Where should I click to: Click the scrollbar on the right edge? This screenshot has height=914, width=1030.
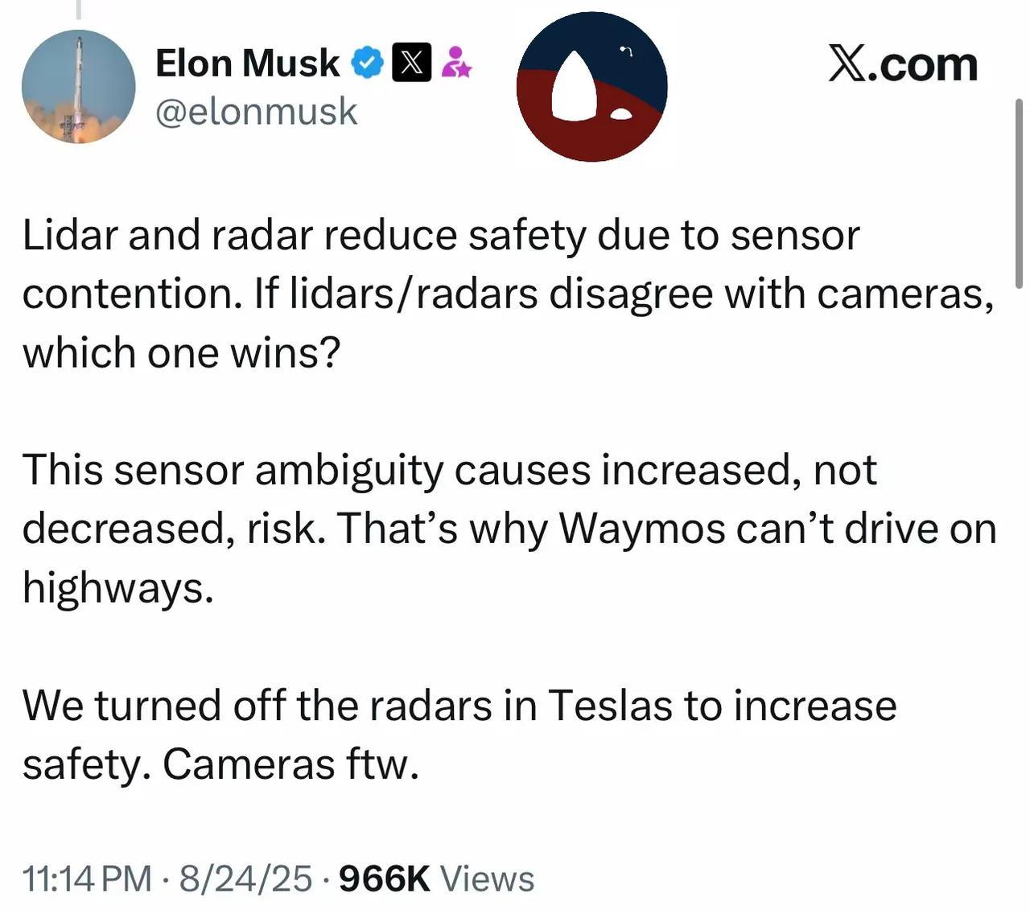[1019, 193]
